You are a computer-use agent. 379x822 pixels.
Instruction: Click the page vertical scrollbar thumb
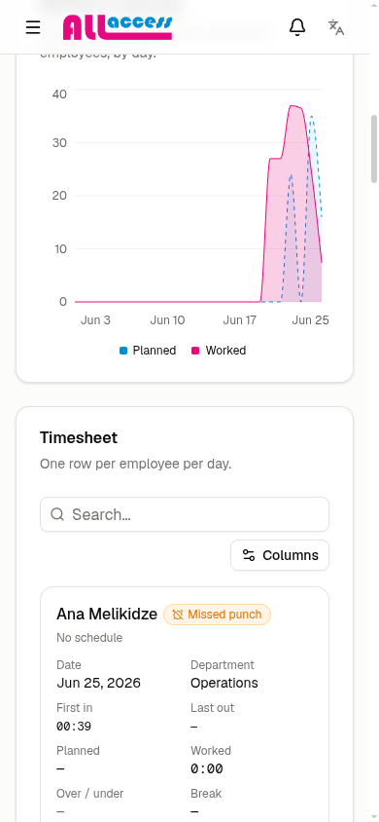point(374,149)
